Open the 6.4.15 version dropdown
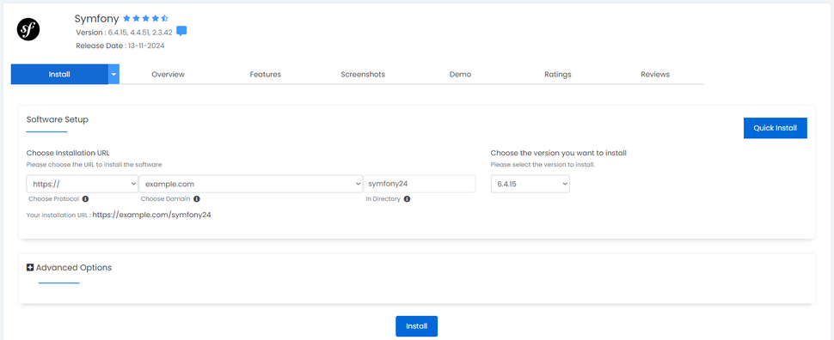The width and height of the screenshot is (834, 340). (x=530, y=184)
